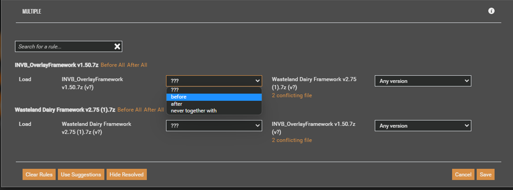Click the 'INVB_OverlayFramework v1.50.7z (v?)' source mod name

click(92, 83)
